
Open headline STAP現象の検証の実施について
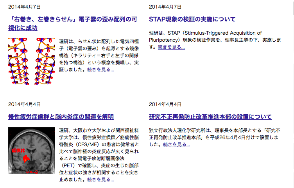click(192, 19)
